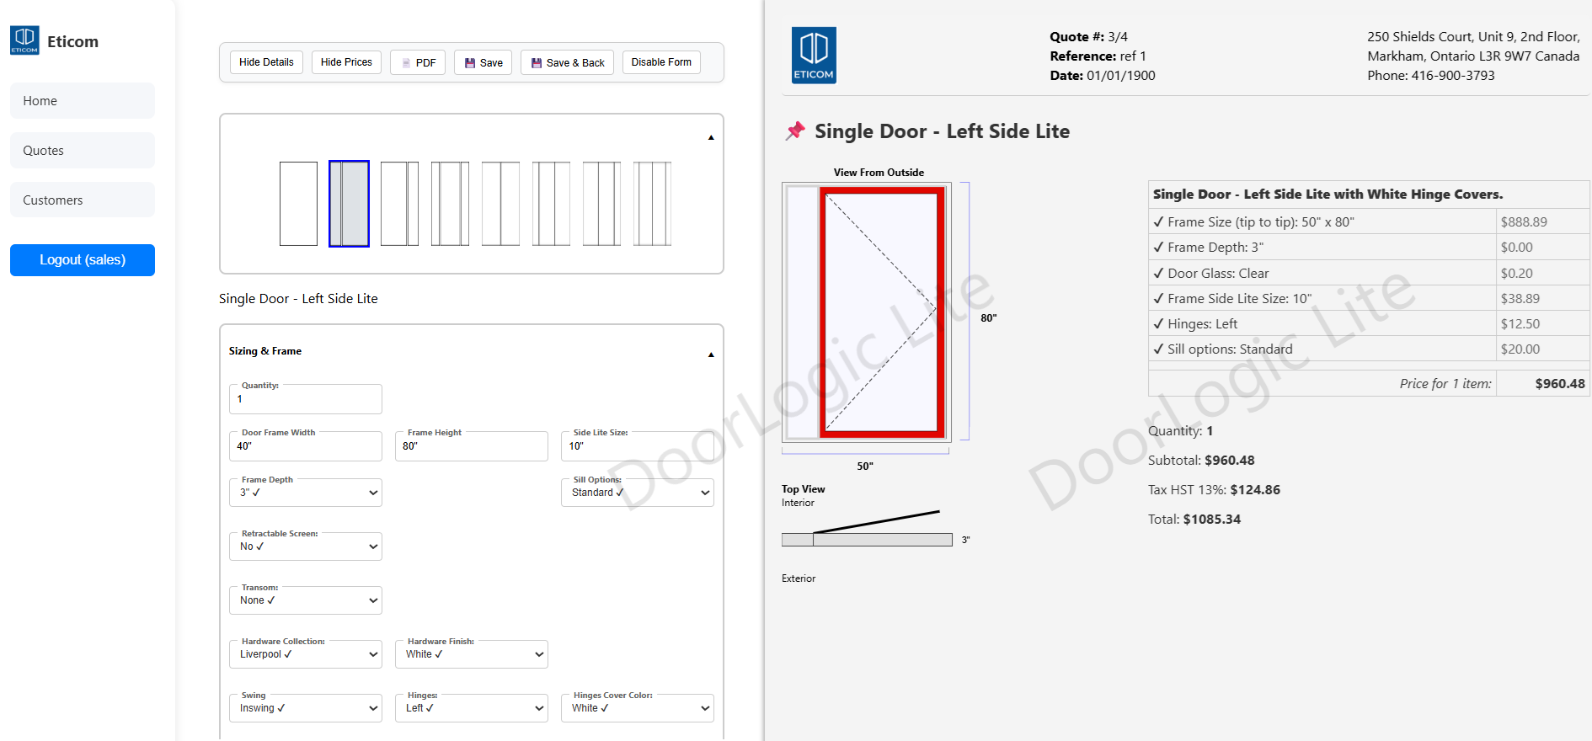
Task: Toggle Hide Details on the quote
Action: [x=266, y=62]
